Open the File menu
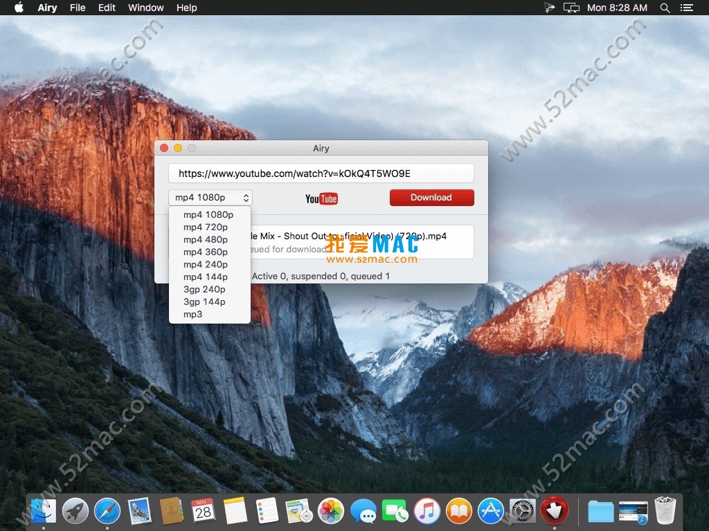The height and width of the screenshot is (531, 709). 78,8
